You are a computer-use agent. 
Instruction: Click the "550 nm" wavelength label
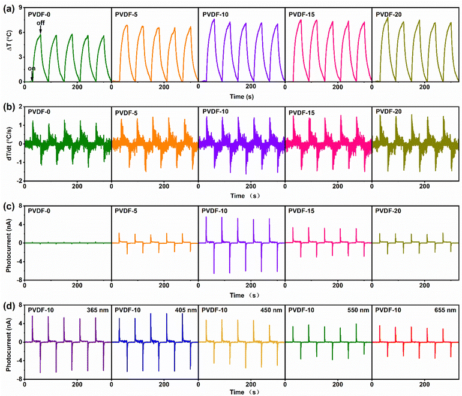point(358,310)
